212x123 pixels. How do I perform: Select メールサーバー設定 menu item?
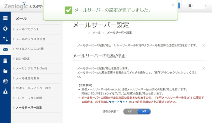point(29,108)
